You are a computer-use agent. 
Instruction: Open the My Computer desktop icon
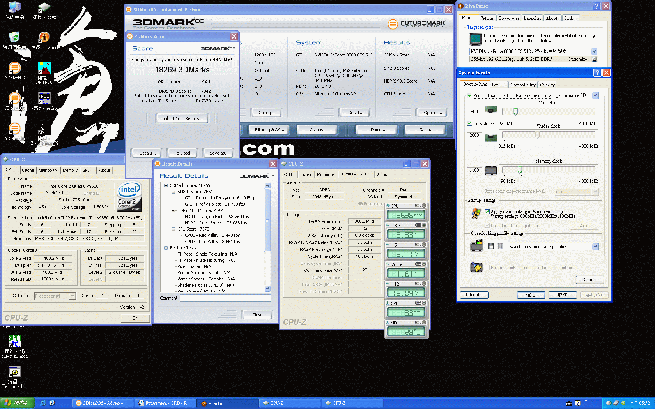(14, 10)
